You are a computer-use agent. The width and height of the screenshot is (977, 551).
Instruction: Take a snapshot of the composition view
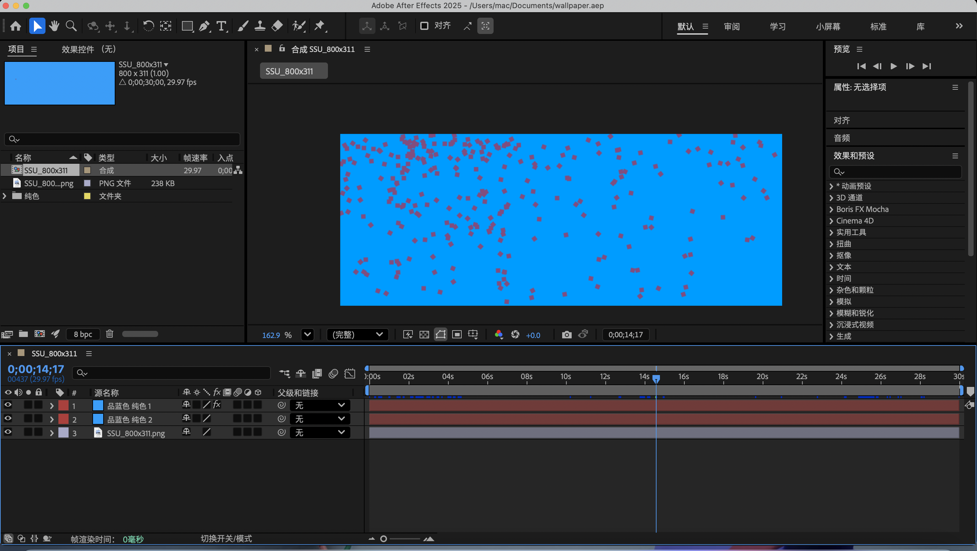pos(566,334)
